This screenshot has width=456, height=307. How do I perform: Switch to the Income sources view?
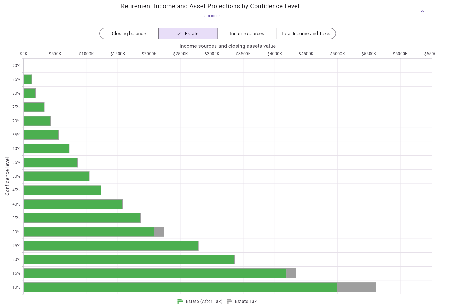[247, 33]
